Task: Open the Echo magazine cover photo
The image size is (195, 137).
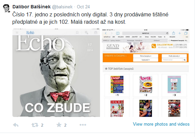Action: [x=56, y=73]
